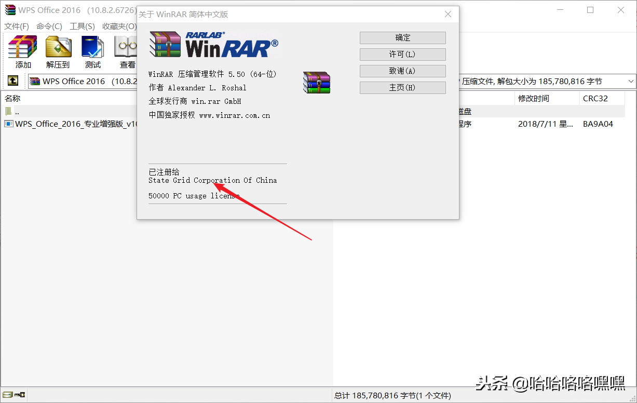Click the CRC value BA9A04

click(598, 124)
